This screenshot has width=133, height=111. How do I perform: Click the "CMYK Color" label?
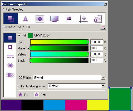(42, 35)
